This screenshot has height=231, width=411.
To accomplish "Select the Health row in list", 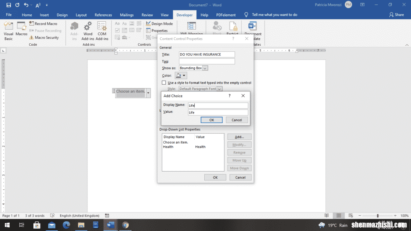I will pos(193,147).
